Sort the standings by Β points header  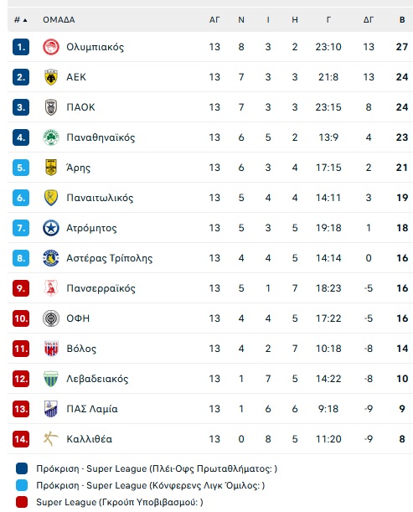(402, 20)
